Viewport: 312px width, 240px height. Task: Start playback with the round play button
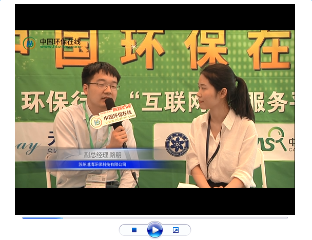coord(155,230)
